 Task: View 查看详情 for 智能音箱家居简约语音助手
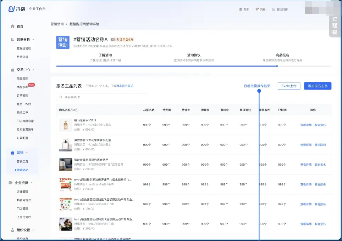coord(306,165)
